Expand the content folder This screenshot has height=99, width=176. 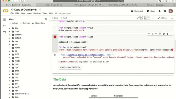[x=10, y=35]
